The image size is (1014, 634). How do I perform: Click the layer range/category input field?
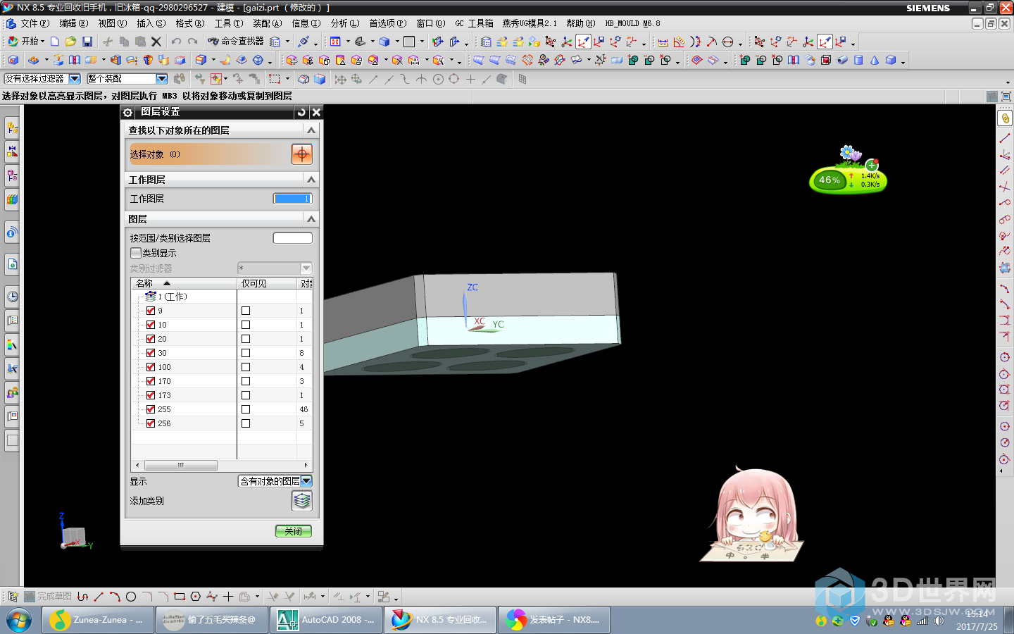click(293, 238)
